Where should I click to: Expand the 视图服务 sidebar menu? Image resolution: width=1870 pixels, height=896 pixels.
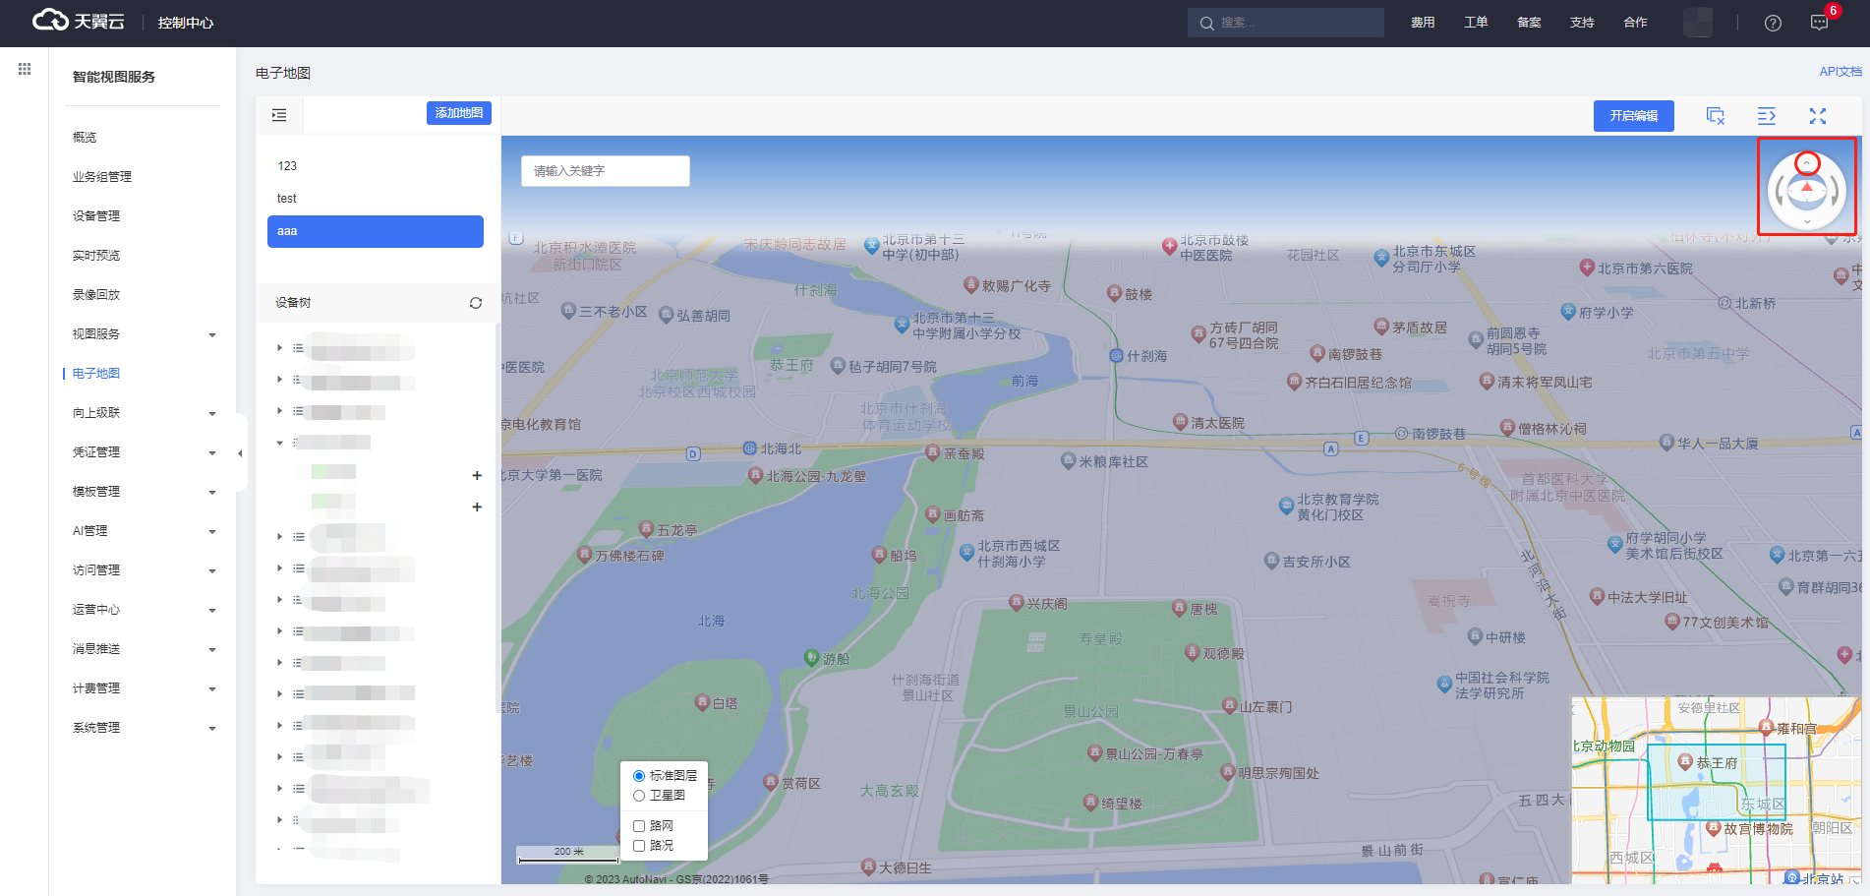tap(144, 334)
